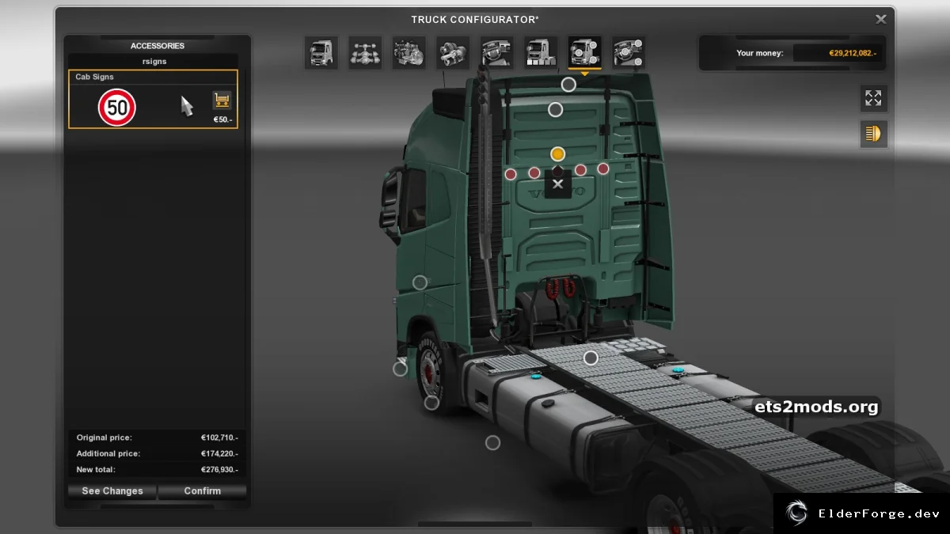The height and width of the screenshot is (534, 950).
Task: Select the second red accessory slot from left
Action: pos(534,172)
